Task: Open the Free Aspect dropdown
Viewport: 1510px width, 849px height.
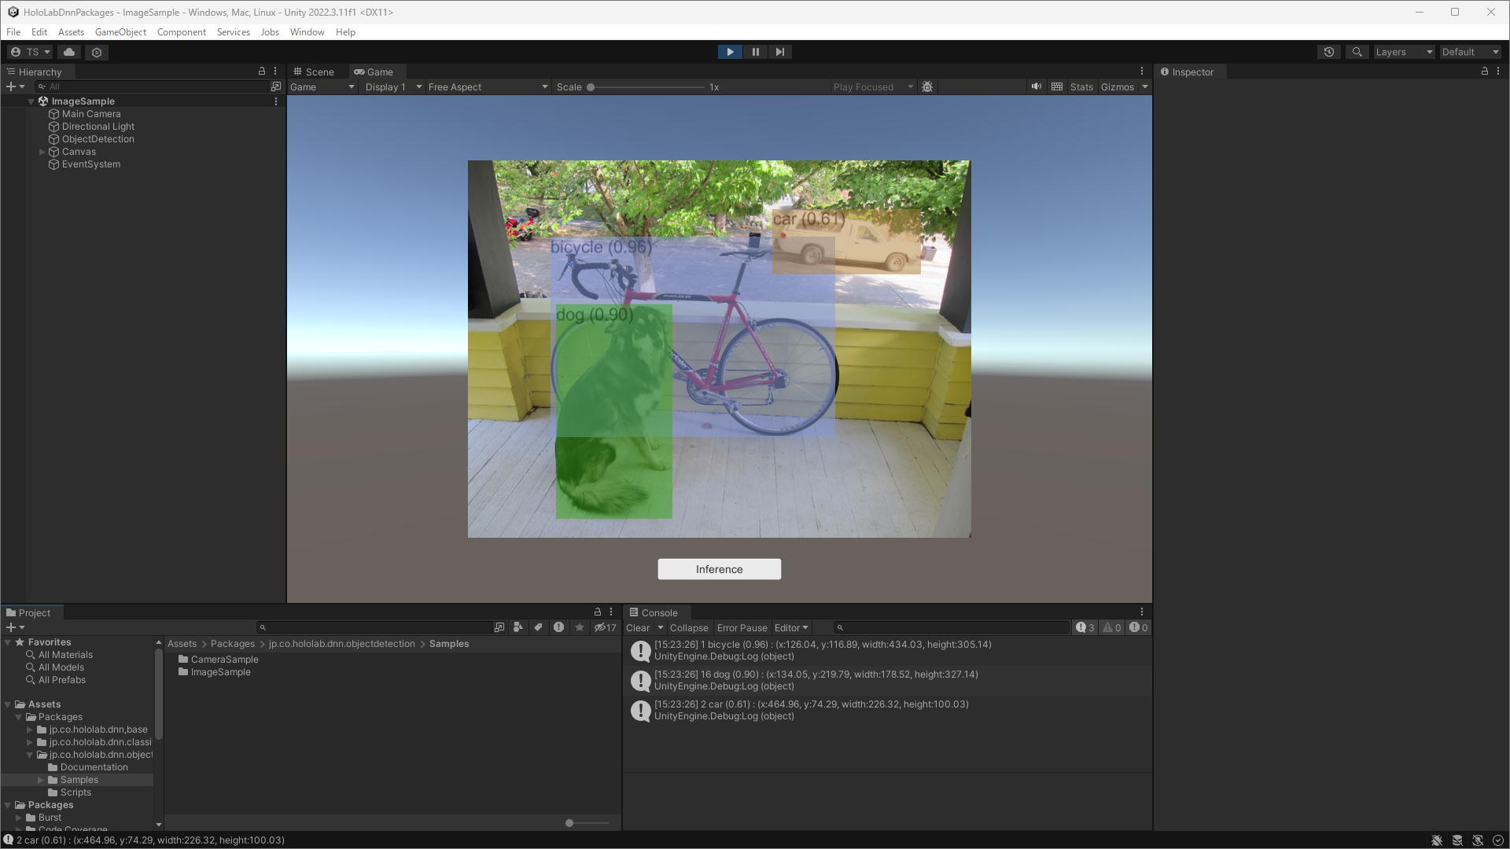Action: (x=488, y=87)
